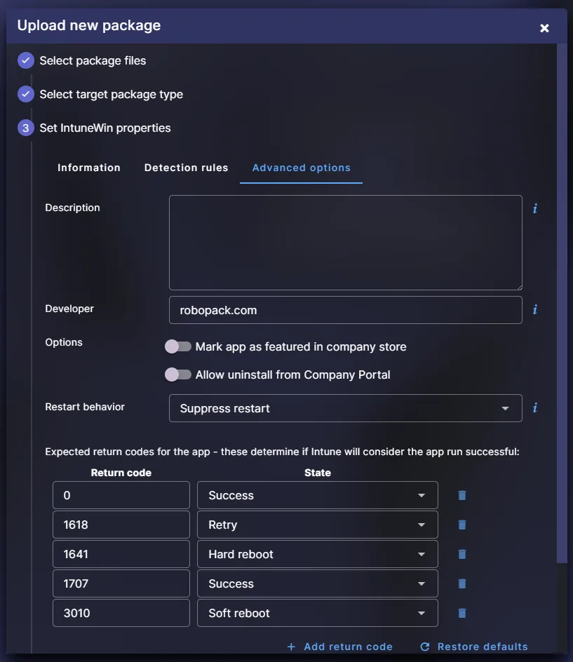Click the Developer field with robopack.com
This screenshot has height=662, width=573.
345,310
